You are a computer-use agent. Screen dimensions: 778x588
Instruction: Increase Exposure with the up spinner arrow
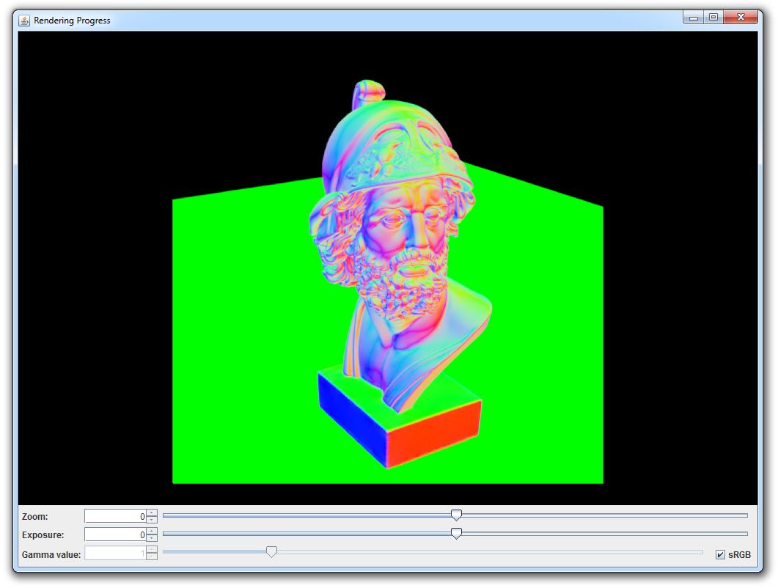click(152, 532)
